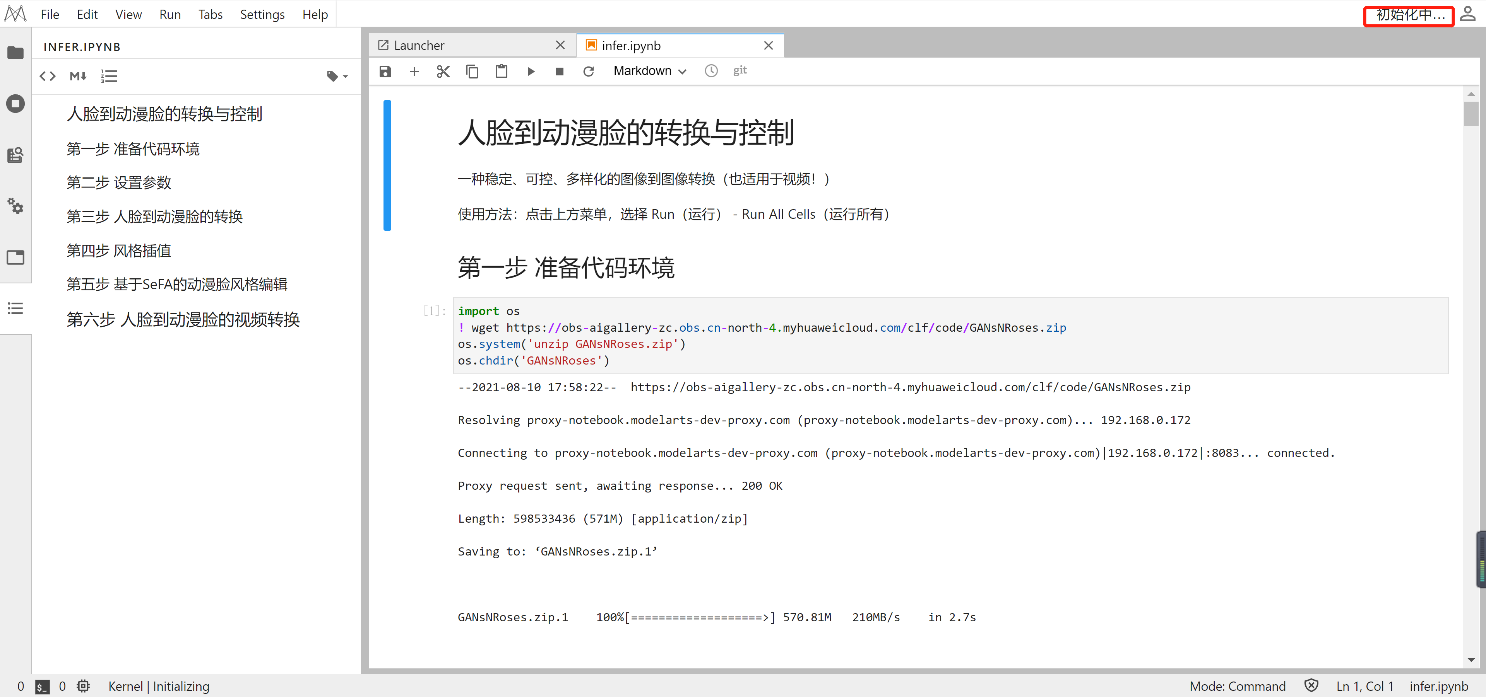The height and width of the screenshot is (697, 1486).
Task: Jump to heading 第三步 人脸到动漫脸的转换
Action: coord(155,216)
